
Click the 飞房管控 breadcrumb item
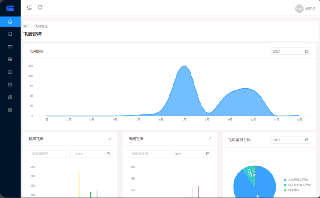(41, 26)
